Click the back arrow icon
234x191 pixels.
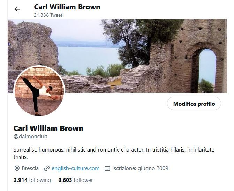coord(17,9)
